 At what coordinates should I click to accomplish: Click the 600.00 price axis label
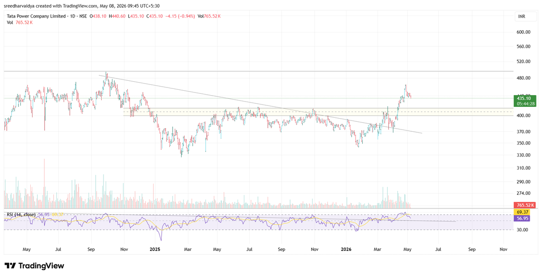coord(523,32)
